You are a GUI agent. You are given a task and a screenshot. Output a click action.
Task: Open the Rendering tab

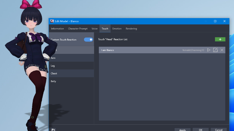[x=131, y=29]
